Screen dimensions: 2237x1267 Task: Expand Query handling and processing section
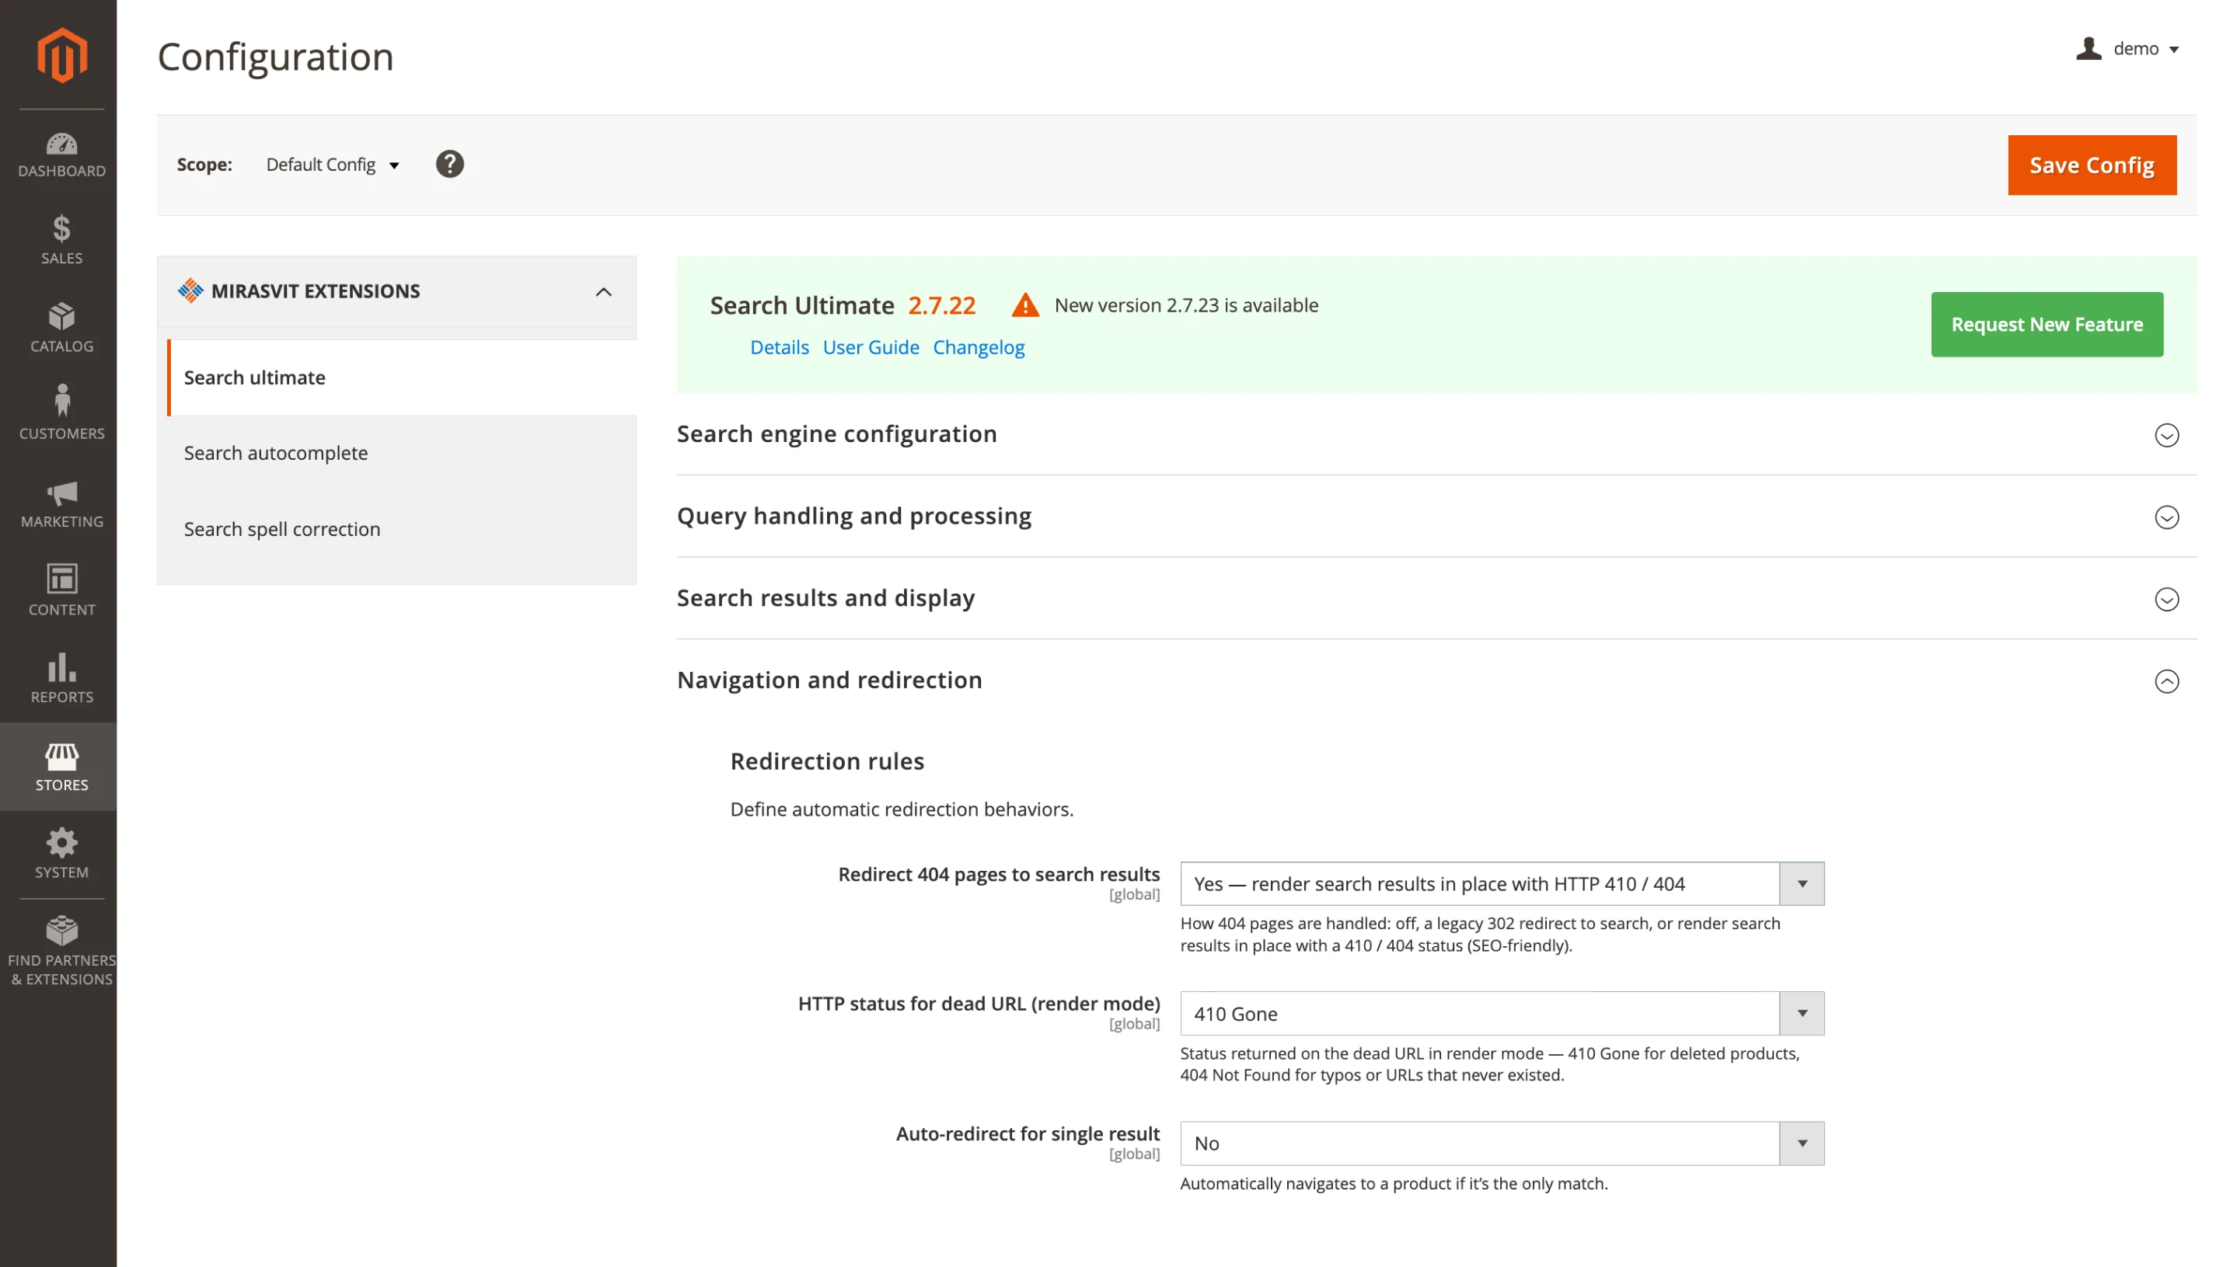point(2165,517)
